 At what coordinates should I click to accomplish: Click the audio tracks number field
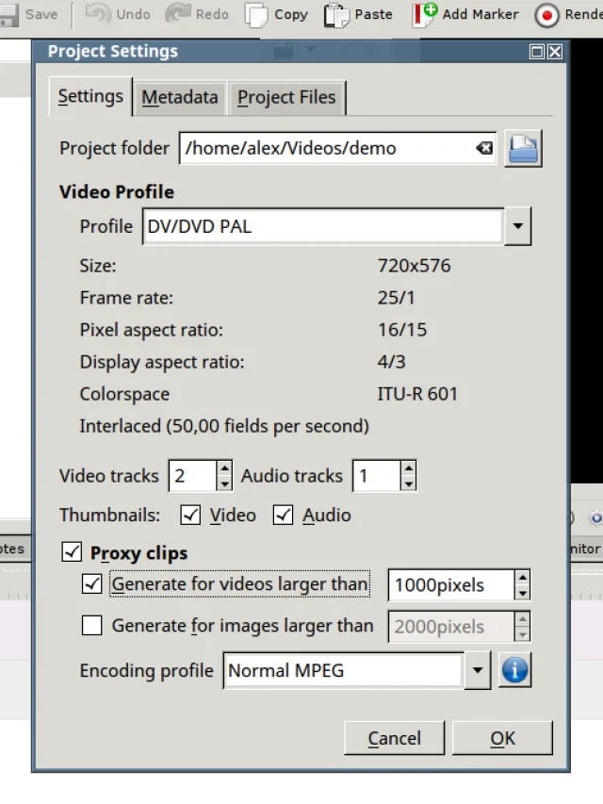(x=377, y=476)
